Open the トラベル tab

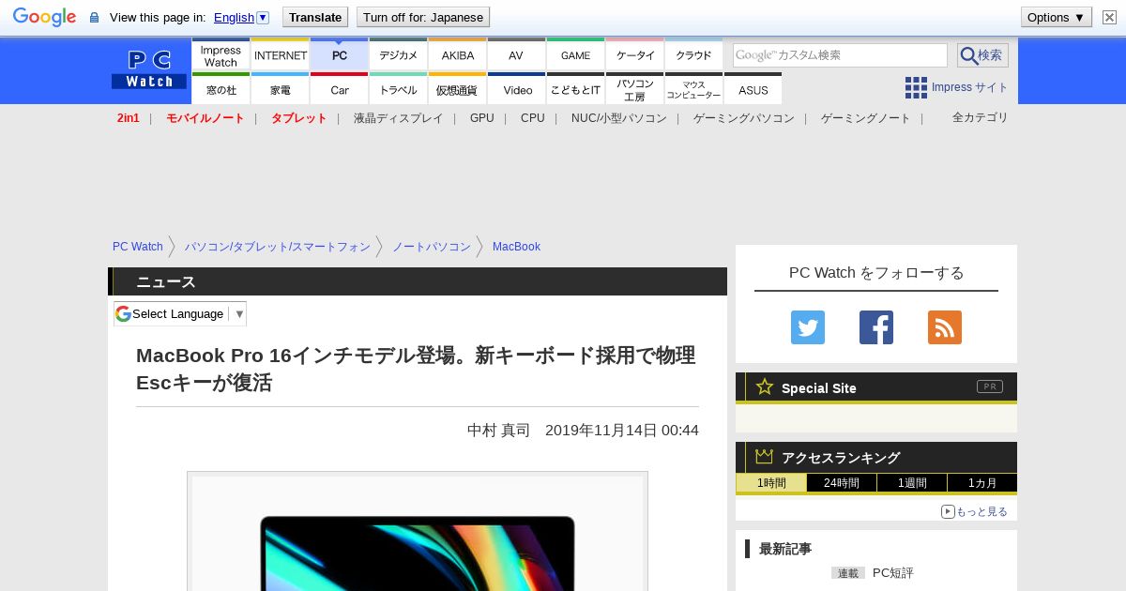pyautogui.click(x=399, y=89)
